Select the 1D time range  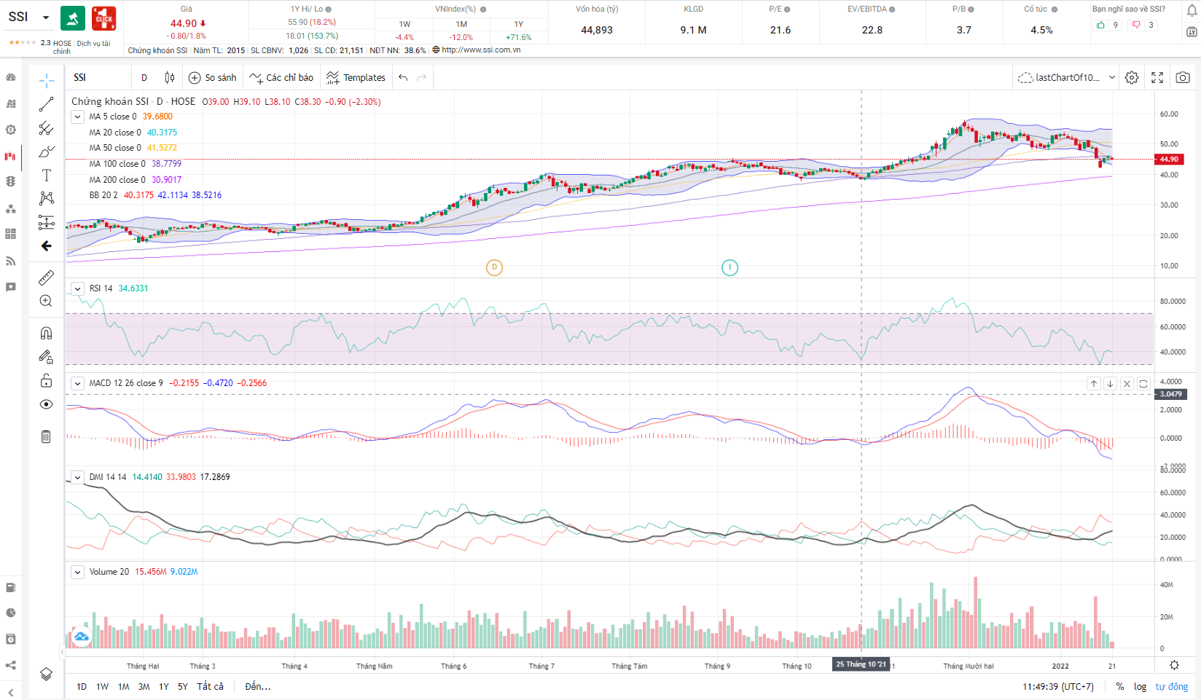(x=82, y=686)
